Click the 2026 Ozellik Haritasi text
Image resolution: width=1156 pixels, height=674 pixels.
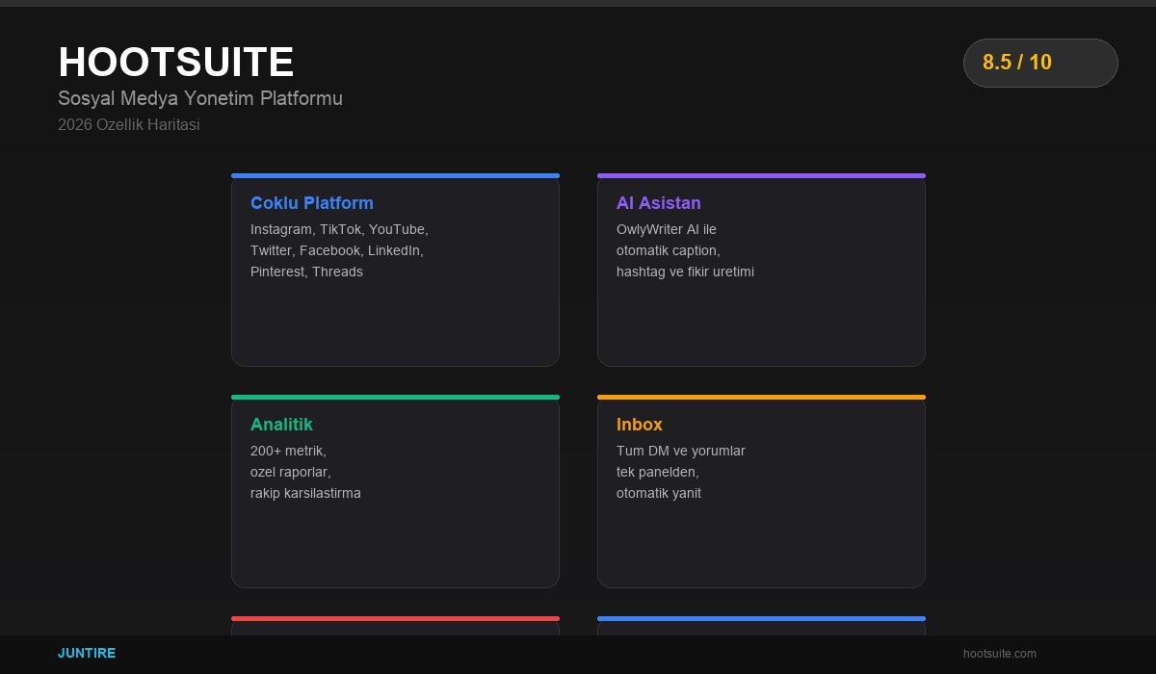tap(129, 125)
